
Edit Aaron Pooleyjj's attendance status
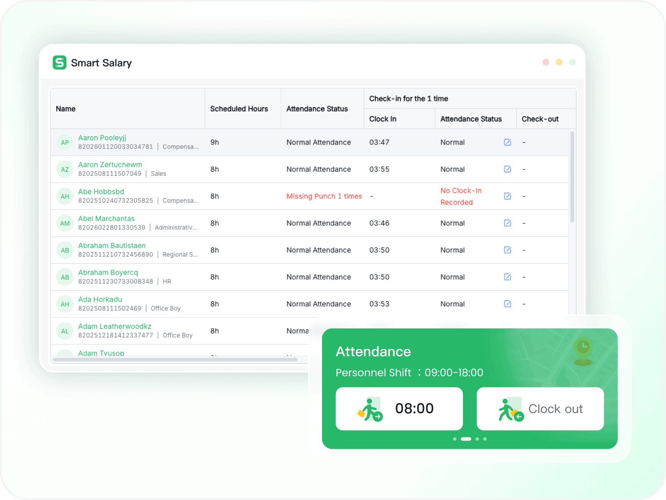point(507,142)
